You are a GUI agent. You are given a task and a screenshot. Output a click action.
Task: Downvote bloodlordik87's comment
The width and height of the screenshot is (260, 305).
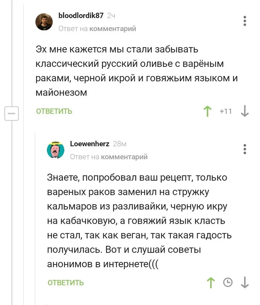click(244, 111)
